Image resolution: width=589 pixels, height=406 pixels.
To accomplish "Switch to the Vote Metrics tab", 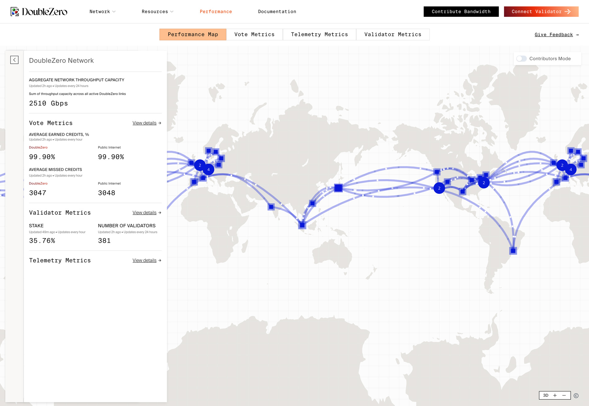I will pos(255,34).
